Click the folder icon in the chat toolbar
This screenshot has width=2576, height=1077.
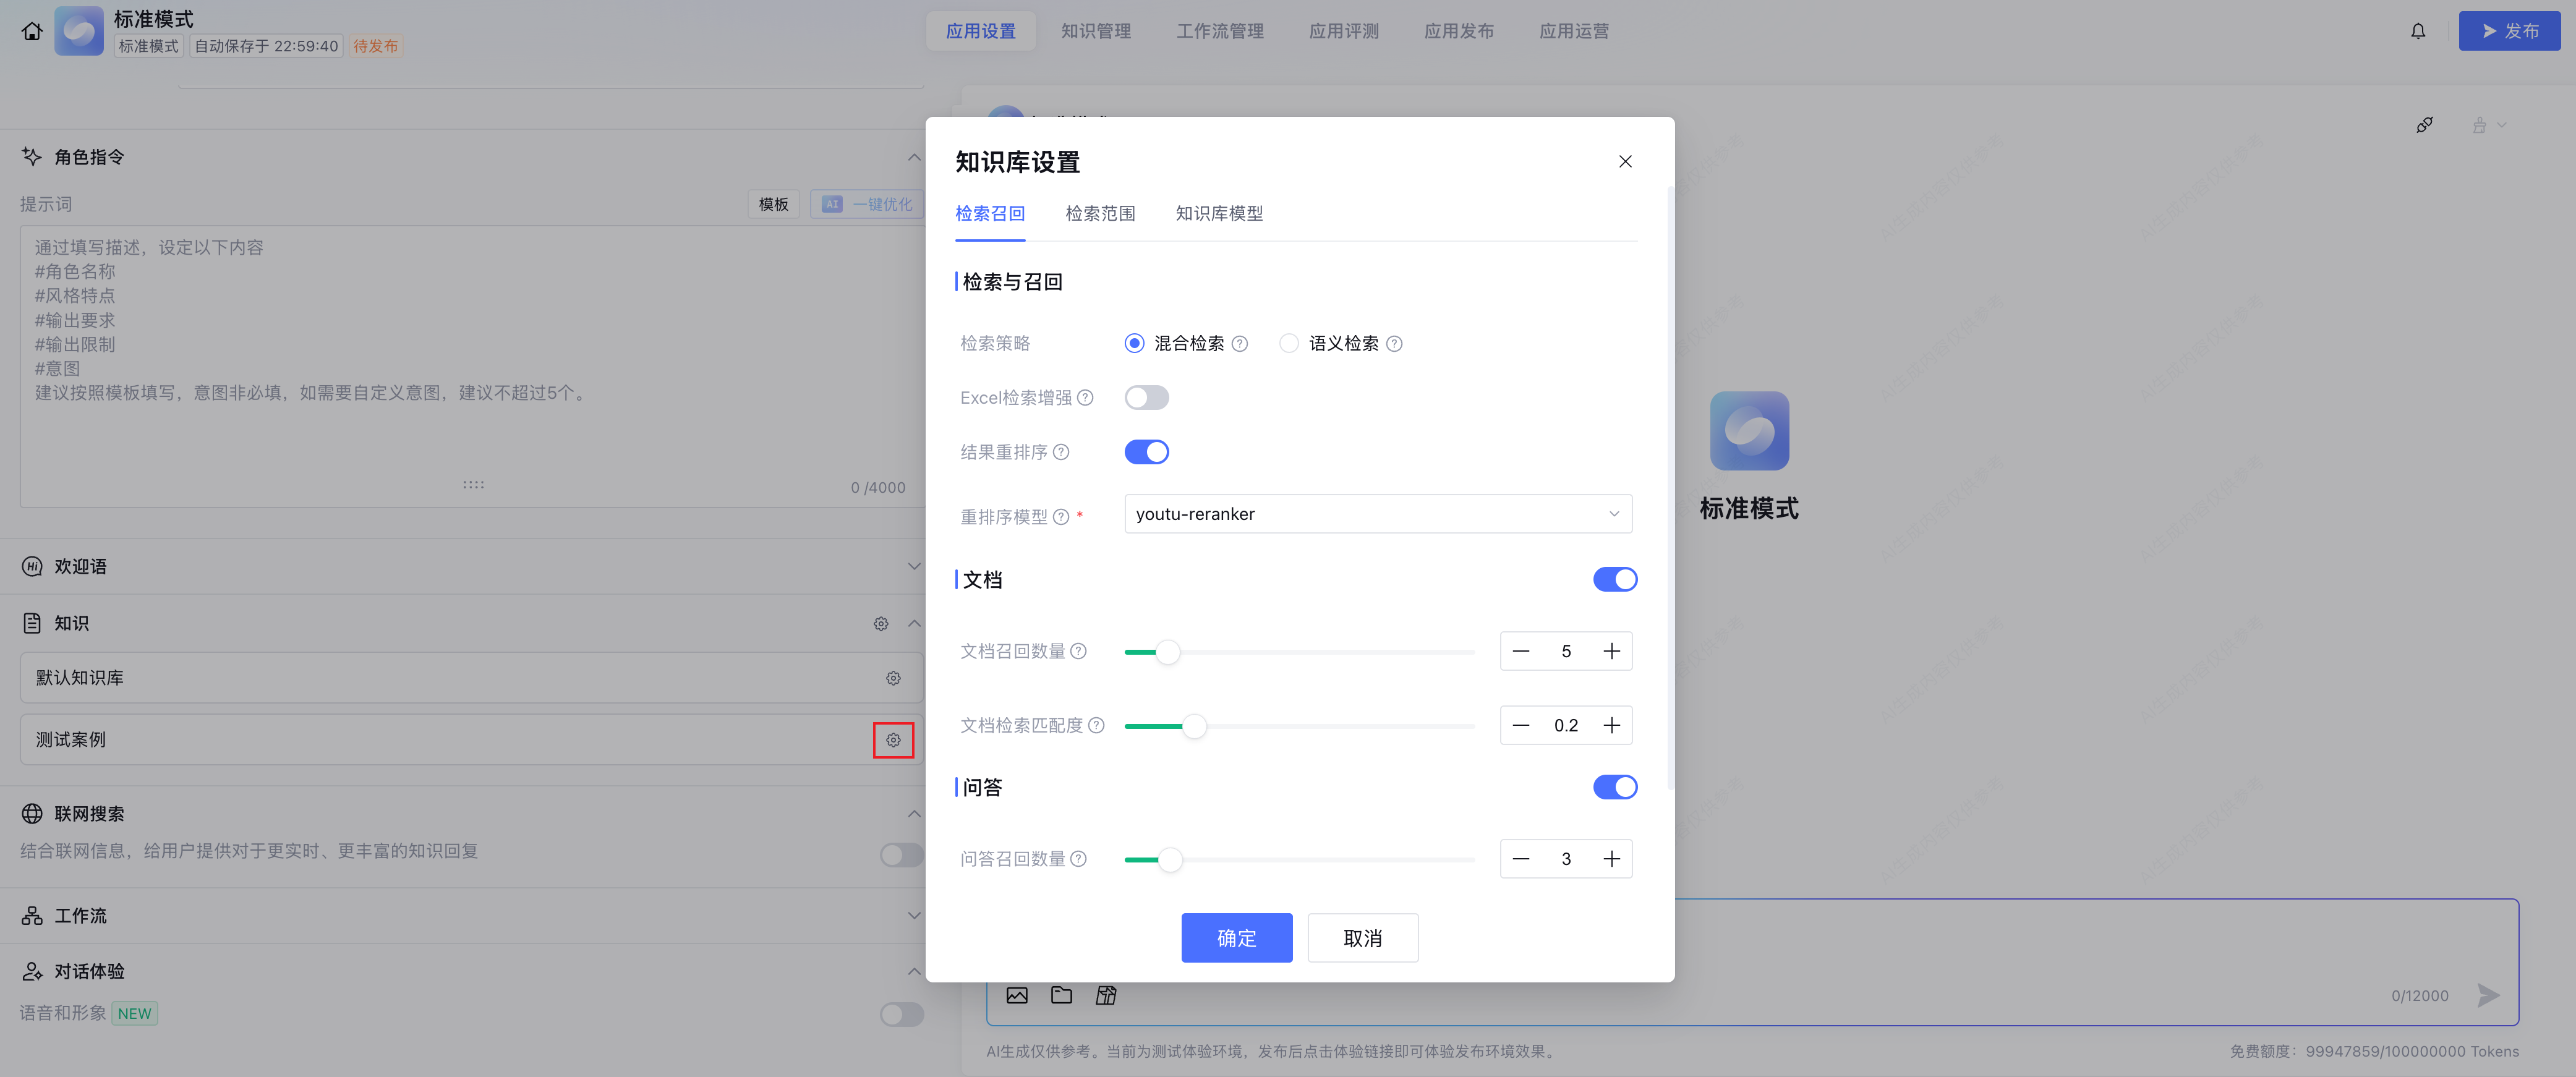coord(1061,995)
